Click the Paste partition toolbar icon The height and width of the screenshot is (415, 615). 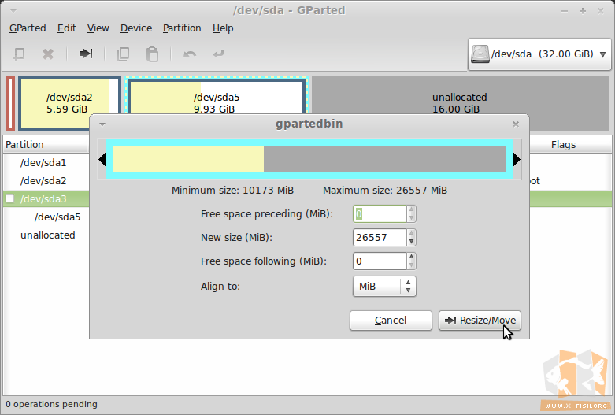point(152,54)
